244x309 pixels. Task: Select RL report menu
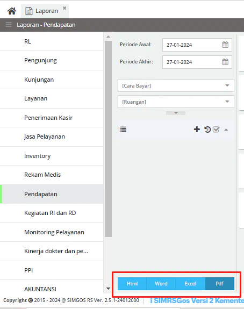[x=52, y=41]
